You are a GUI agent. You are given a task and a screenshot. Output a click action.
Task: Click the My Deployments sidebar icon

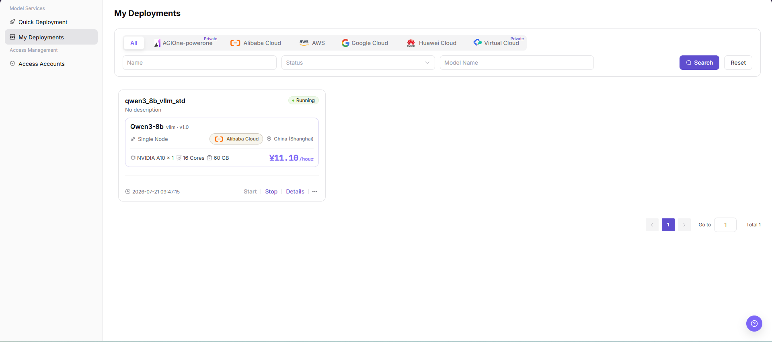[x=12, y=37]
